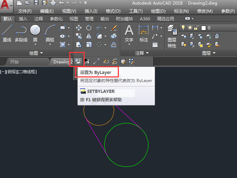Select the Rotate modify tool
This screenshot has height=178, width=237.
[89, 28]
